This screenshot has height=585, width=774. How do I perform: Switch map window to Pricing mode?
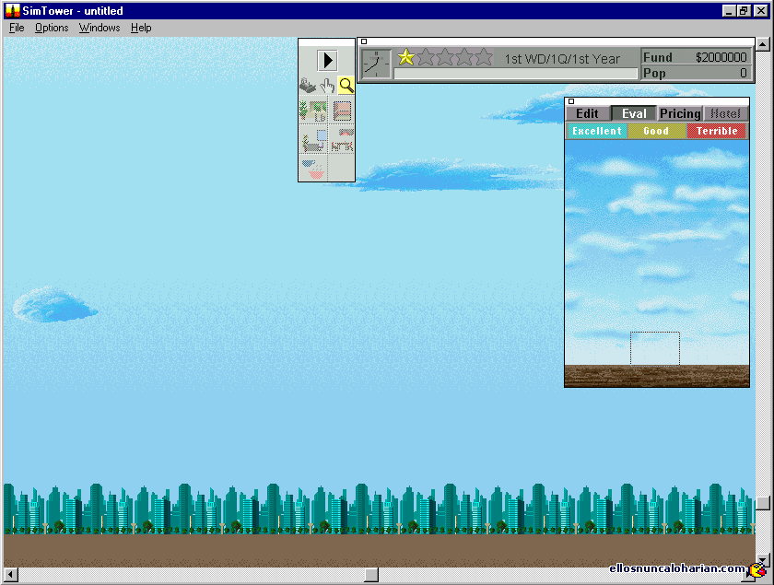click(680, 113)
